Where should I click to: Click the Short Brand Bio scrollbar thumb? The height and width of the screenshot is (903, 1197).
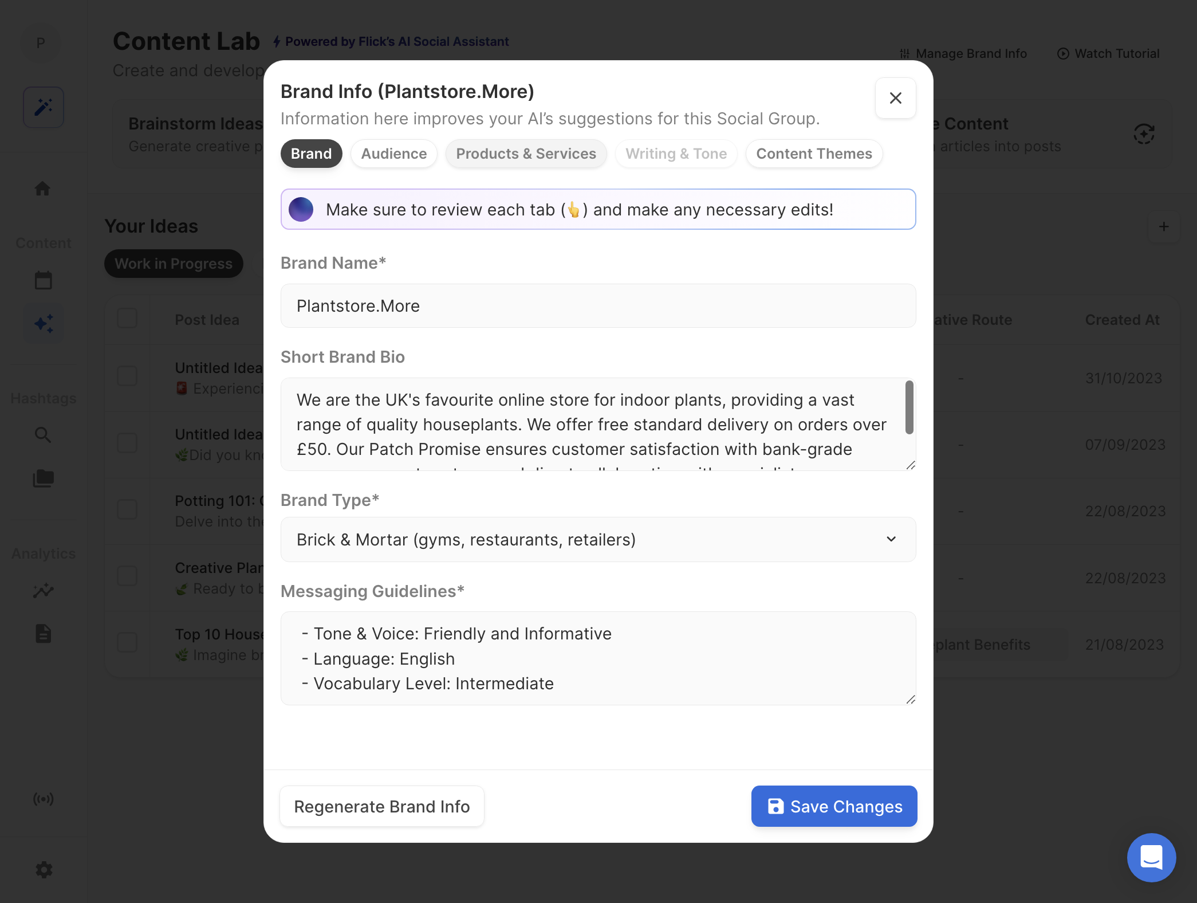click(x=909, y=407)
